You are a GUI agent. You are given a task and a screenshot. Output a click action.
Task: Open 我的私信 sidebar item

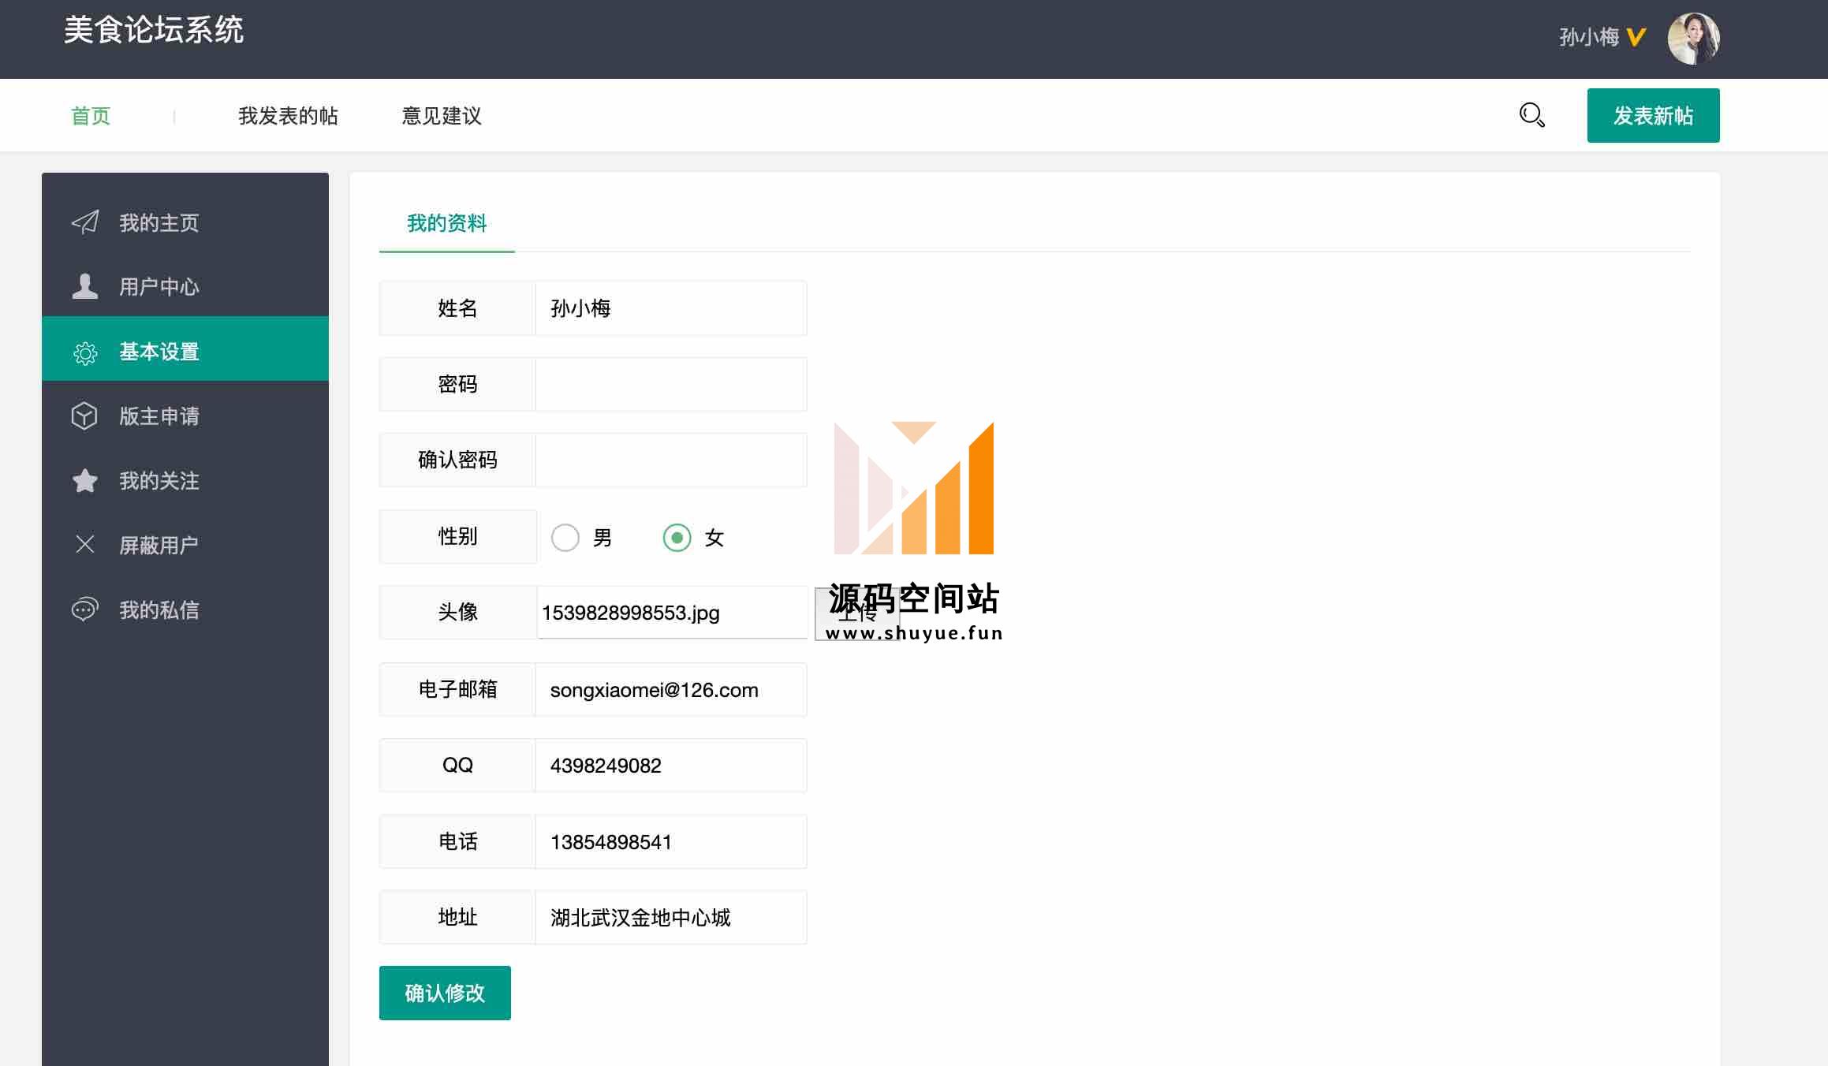[x=185, y=609]
